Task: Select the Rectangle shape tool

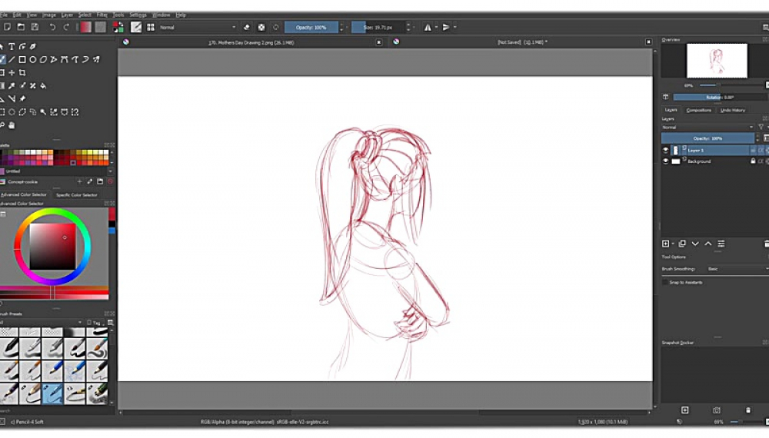Action: coord(22,59)
